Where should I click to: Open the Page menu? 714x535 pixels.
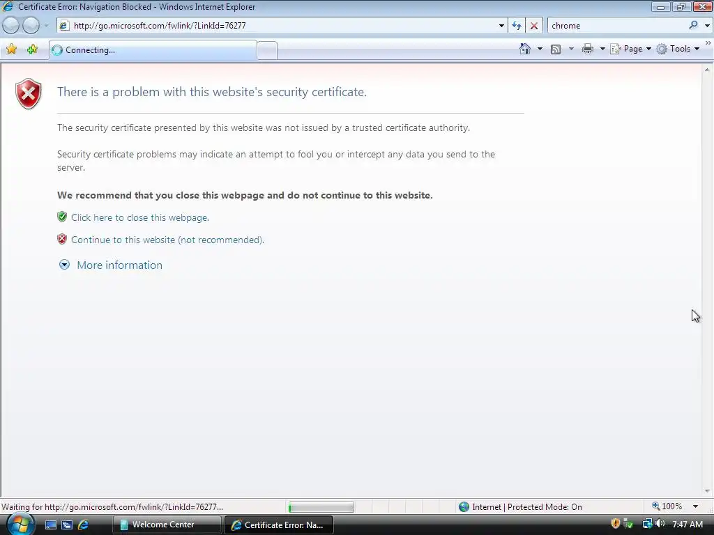(x=630, y=49)
